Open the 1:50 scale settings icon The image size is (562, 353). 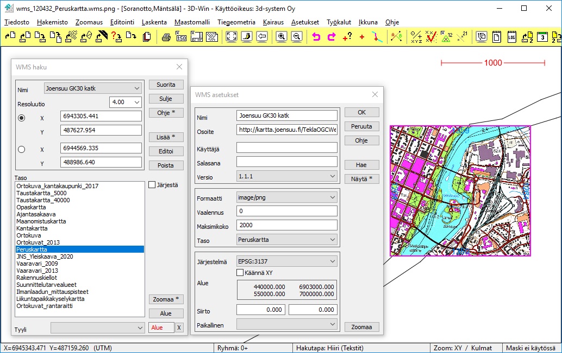coord(182,36)
